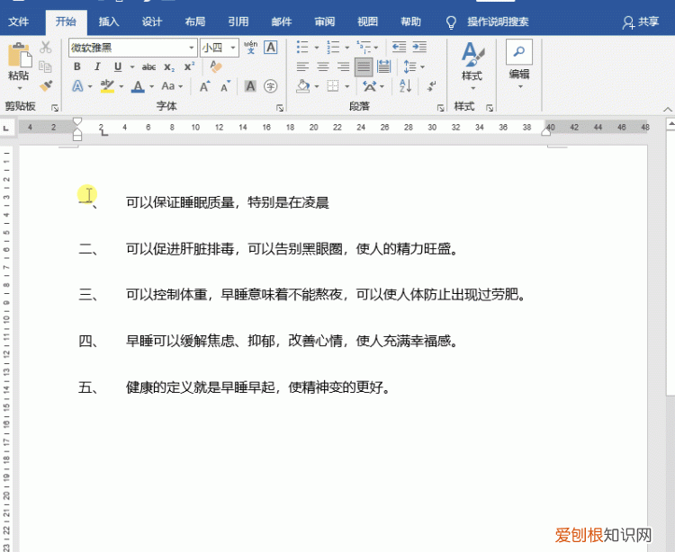This screenshot has width=675, height=552.
Task: Toggle Italic formatting
Action: click(97, 67)
